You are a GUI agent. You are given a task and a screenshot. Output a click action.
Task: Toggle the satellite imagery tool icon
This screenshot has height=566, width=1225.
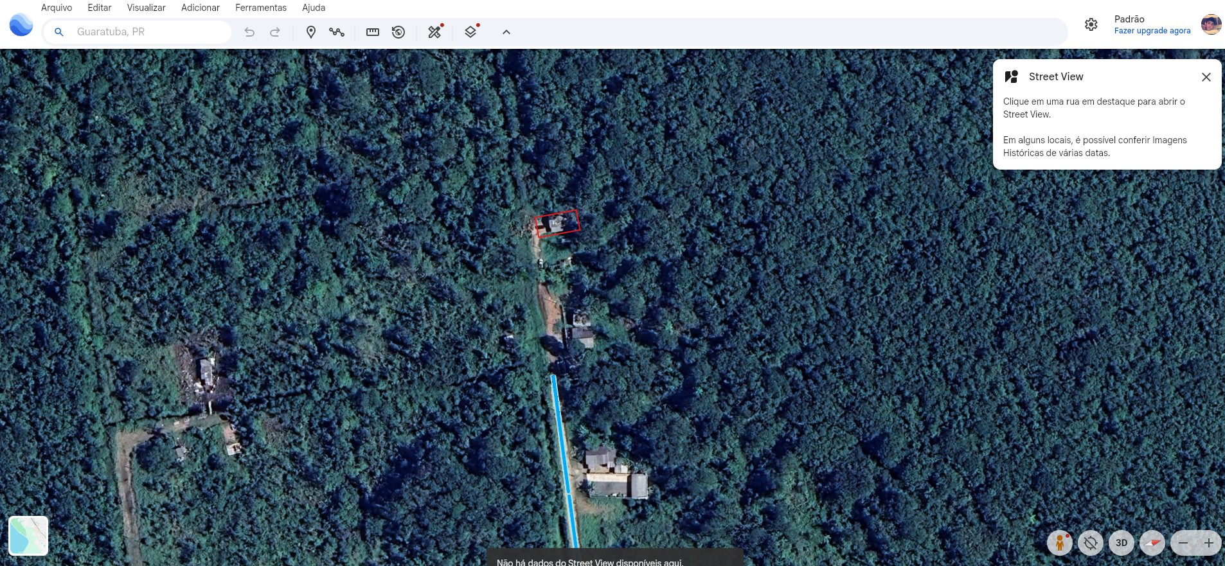coord(435,31)
